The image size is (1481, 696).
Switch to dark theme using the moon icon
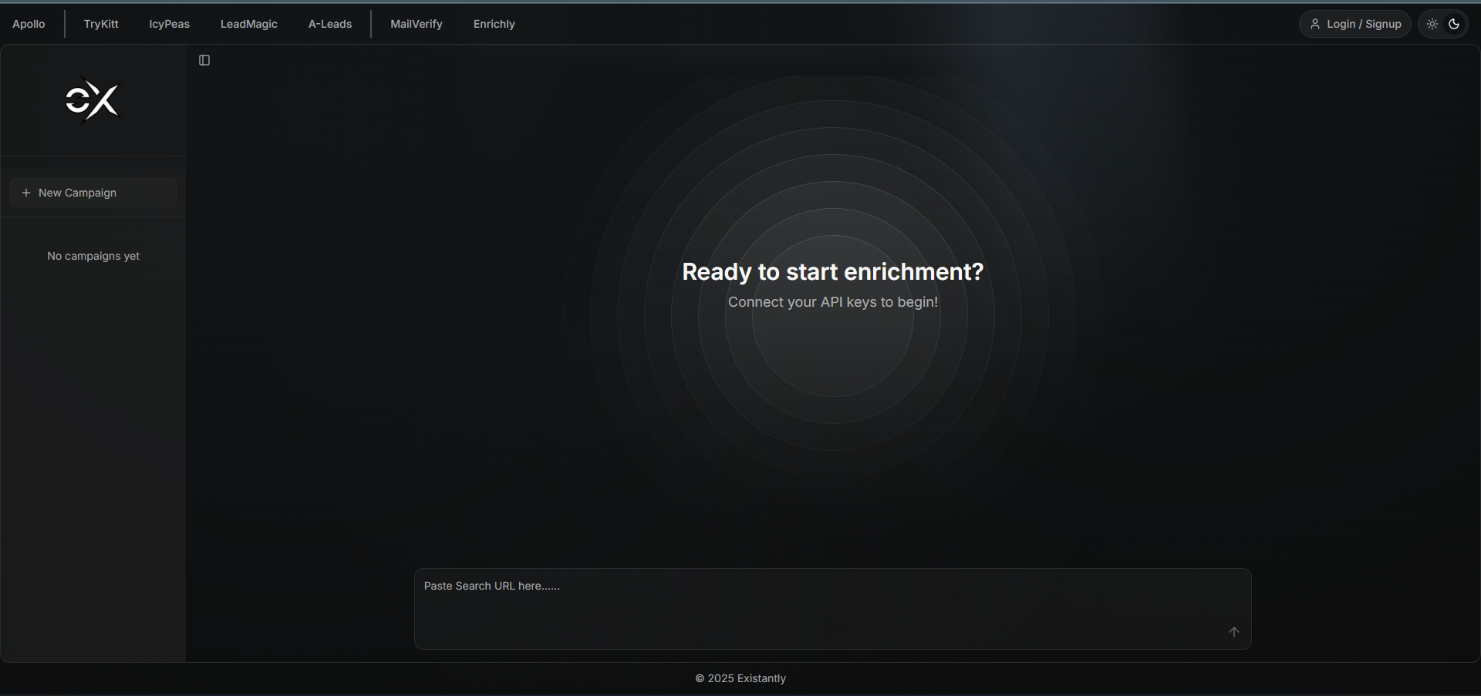point(1454,24)
